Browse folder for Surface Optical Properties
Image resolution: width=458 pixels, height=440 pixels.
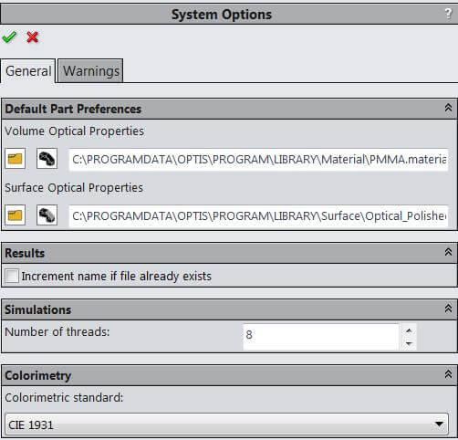pos(15,215)
